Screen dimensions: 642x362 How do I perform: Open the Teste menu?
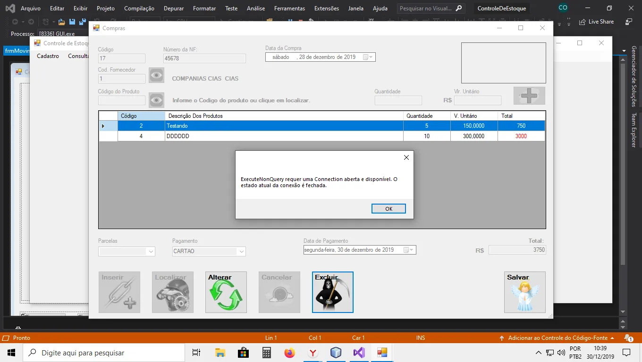coord(231,8)
